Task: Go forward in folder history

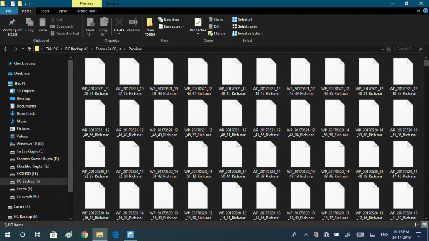Action: 15,49
